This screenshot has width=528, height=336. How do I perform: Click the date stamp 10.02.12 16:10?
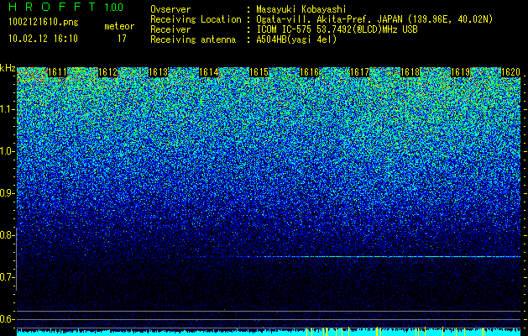[x=43, y=39]
